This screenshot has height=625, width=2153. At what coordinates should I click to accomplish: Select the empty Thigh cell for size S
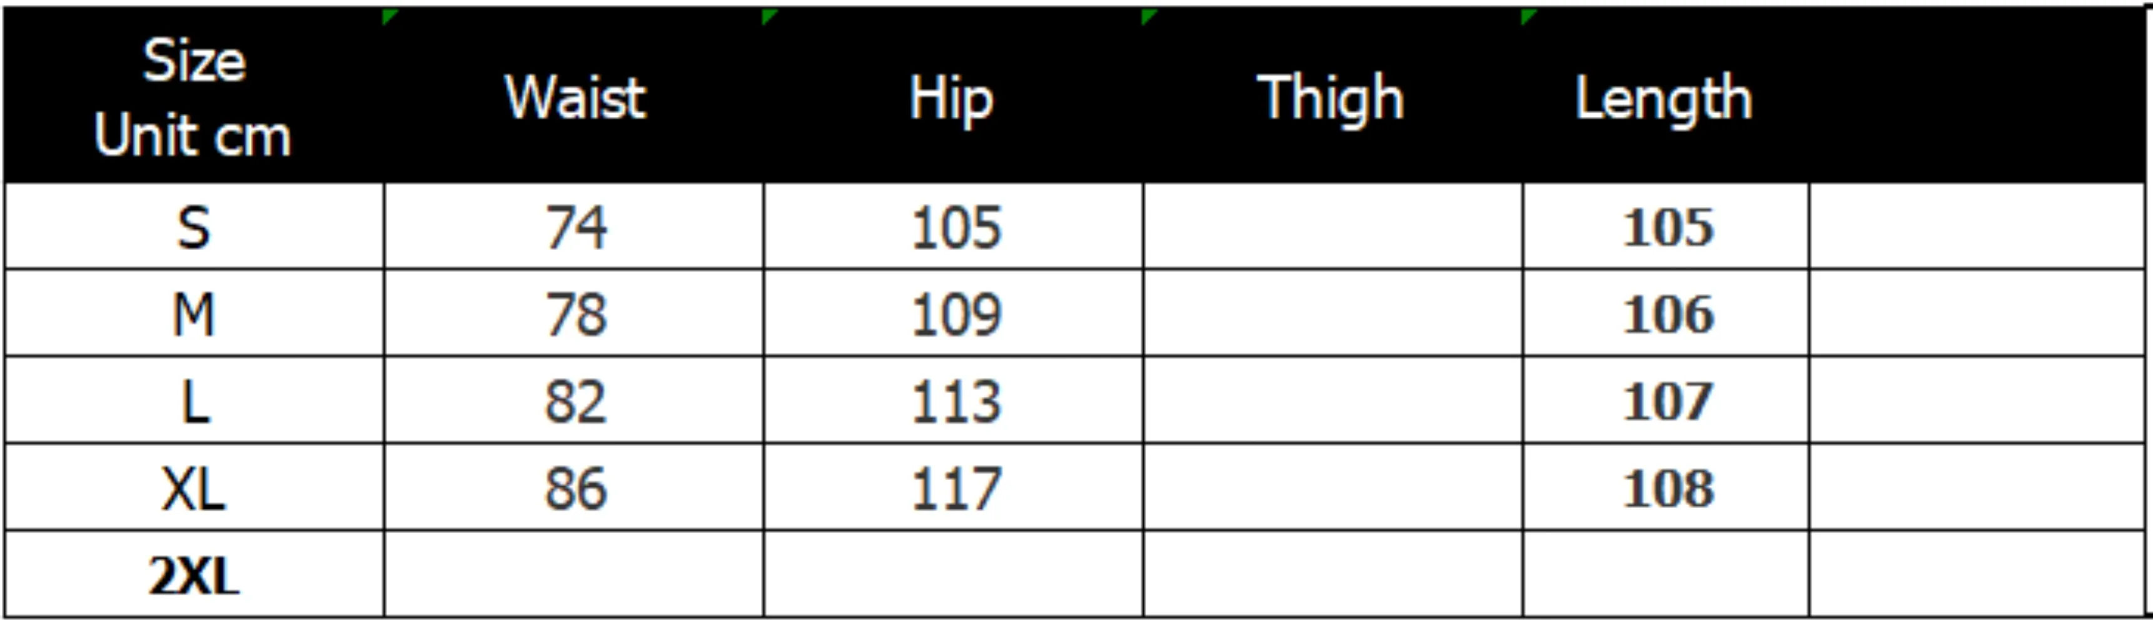pyautogui.click(x=1333, y=227)
